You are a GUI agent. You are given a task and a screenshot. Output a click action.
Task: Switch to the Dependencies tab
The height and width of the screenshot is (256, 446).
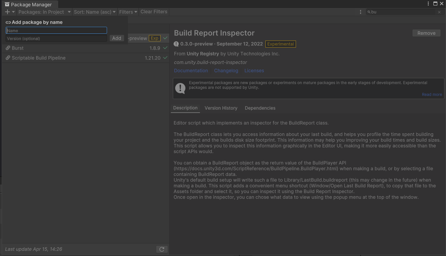tap(260, 108)
